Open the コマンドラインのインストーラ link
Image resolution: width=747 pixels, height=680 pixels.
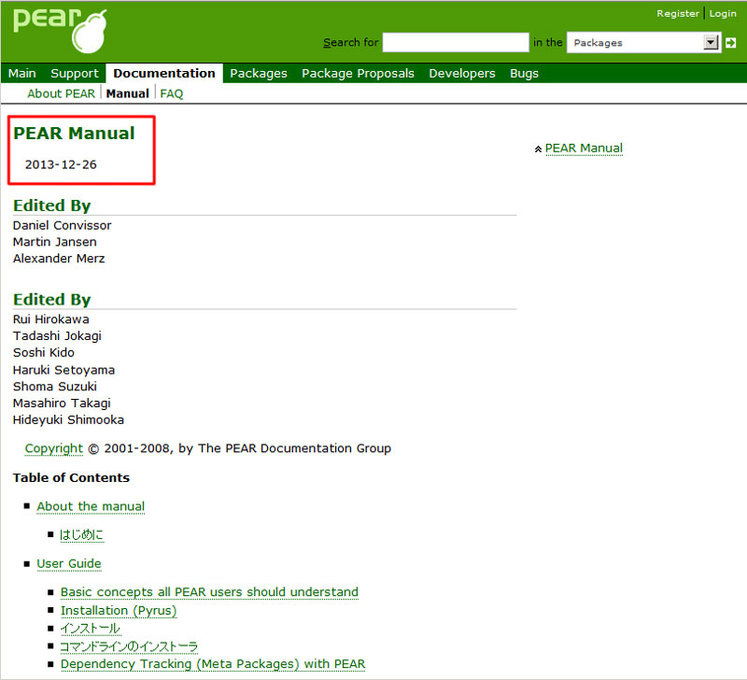coord(129,646)
